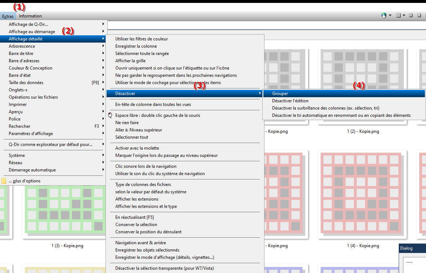Select Sélectionner tout option
Screen dimensions: 426x273
pos(184,138)
